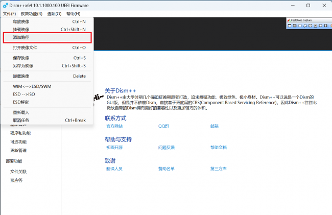Screen dimensions: 332x215
Task: Choose WIM<-->ESD/SWM conversion entry
Action: pyautogui.click(x=48, y=86)
